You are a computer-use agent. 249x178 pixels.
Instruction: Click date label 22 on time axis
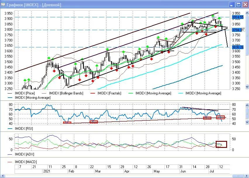click(x=92, y=167)
